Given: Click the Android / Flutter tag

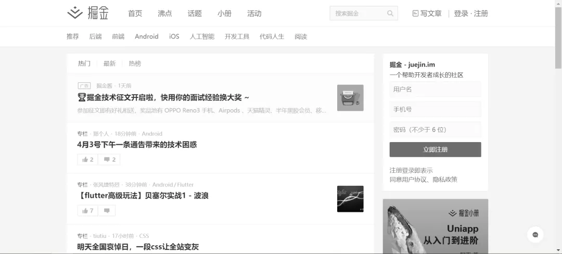Looking at the screenshot, I should [173, 185].
